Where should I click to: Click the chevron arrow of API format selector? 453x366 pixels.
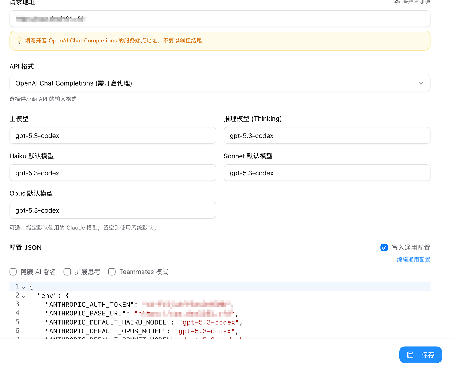420,83
